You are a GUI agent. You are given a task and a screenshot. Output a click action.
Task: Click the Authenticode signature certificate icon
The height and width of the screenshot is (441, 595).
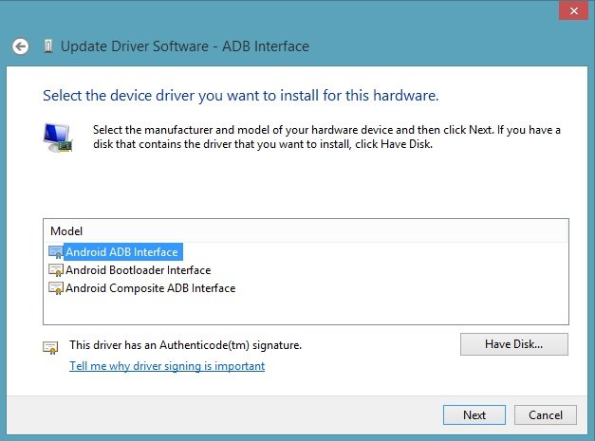click(x=50, y=347)
